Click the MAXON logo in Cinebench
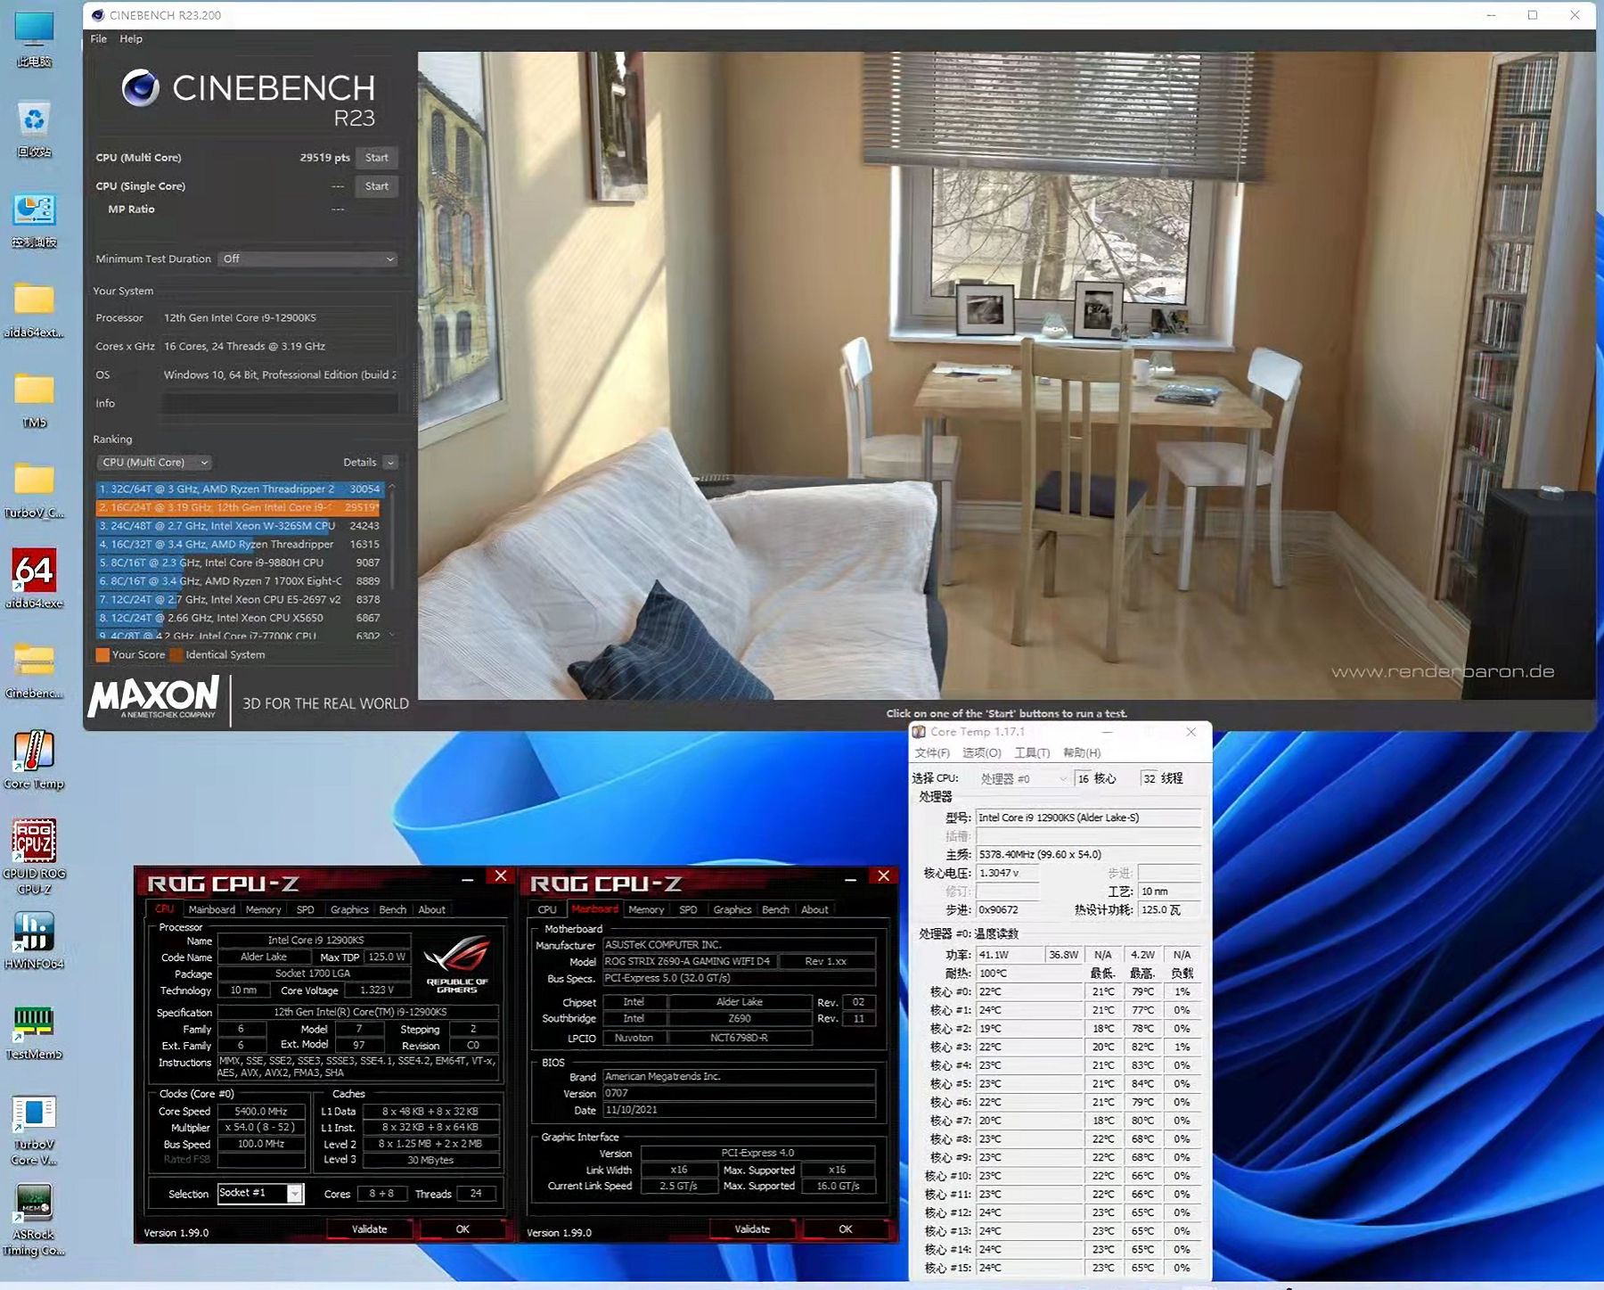The height and width of the screenshot is (1290, 1604). click(x=154, y=698)
